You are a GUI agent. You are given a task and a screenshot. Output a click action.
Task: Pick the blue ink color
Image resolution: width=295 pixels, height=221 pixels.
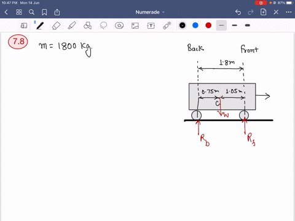pyautogui.click(x=195, y=25)
